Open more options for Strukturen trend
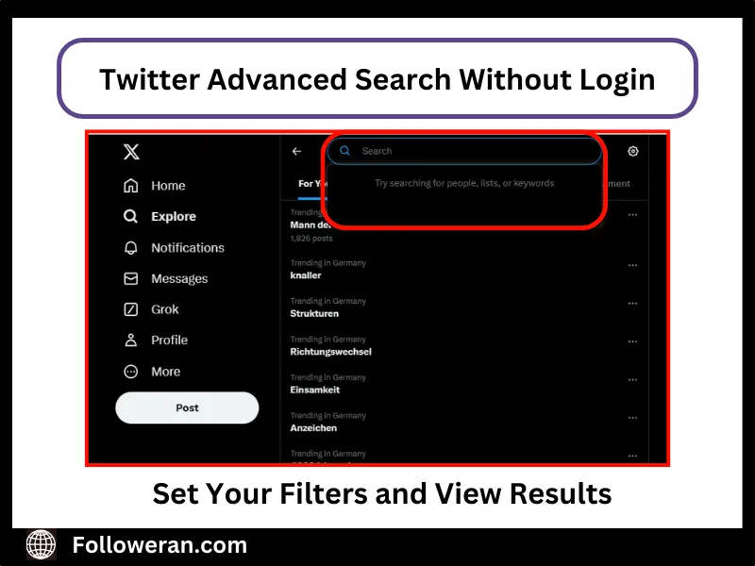Screen dimensions: 755x566 [632, 303]
